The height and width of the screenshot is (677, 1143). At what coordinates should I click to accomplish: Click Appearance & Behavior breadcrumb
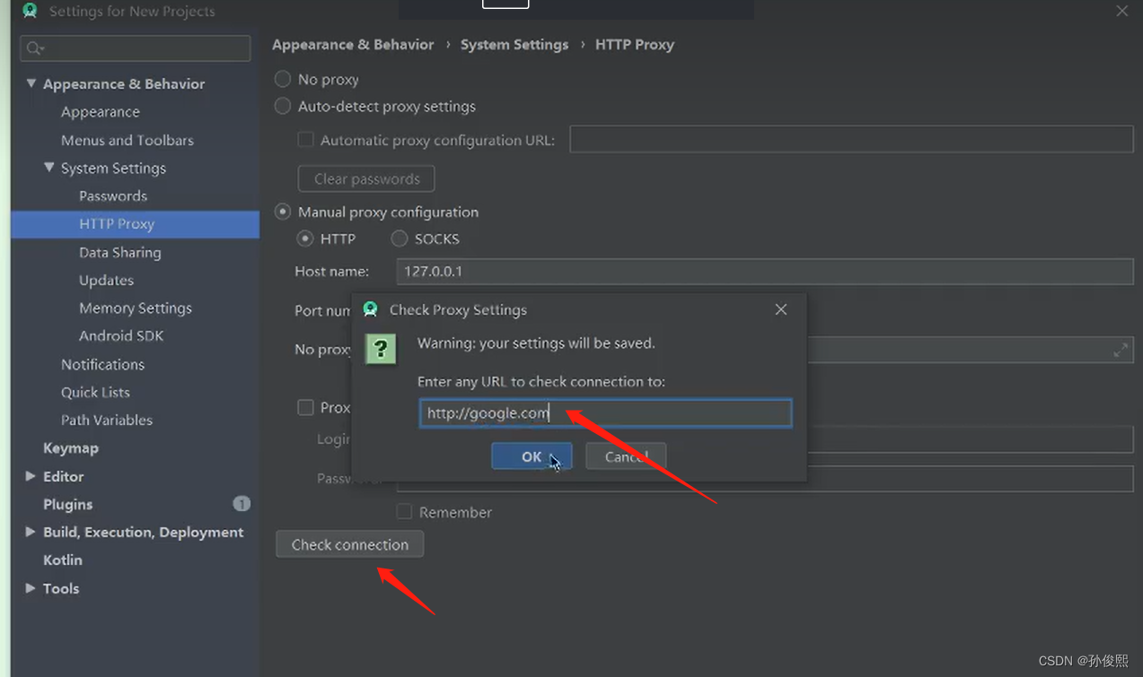pyautogui.click(x=353, y=44)
